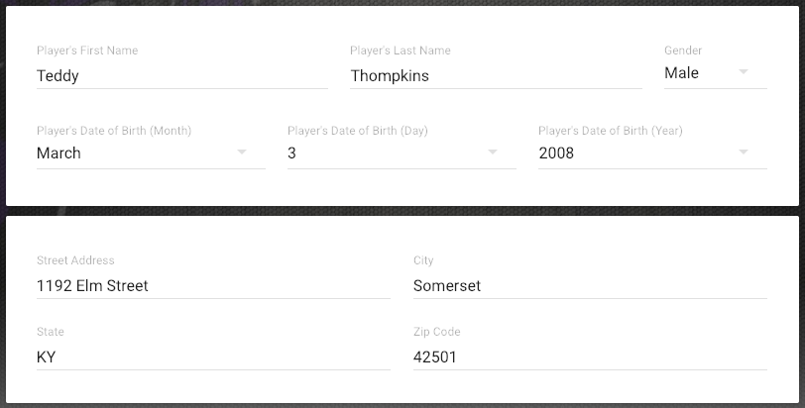805x408 pixels.
Task: Click the "Zip Code" label text
Action: coord(436,332)
